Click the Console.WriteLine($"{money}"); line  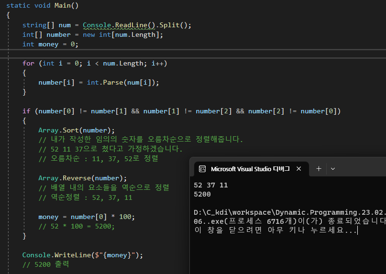pos(82,255)
